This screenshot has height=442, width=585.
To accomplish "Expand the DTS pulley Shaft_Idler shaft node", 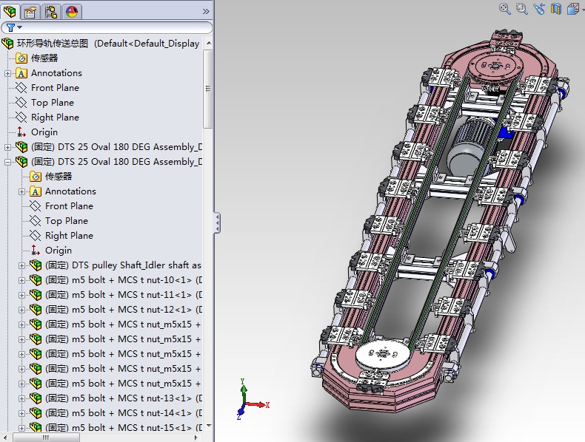I will 21,266.
